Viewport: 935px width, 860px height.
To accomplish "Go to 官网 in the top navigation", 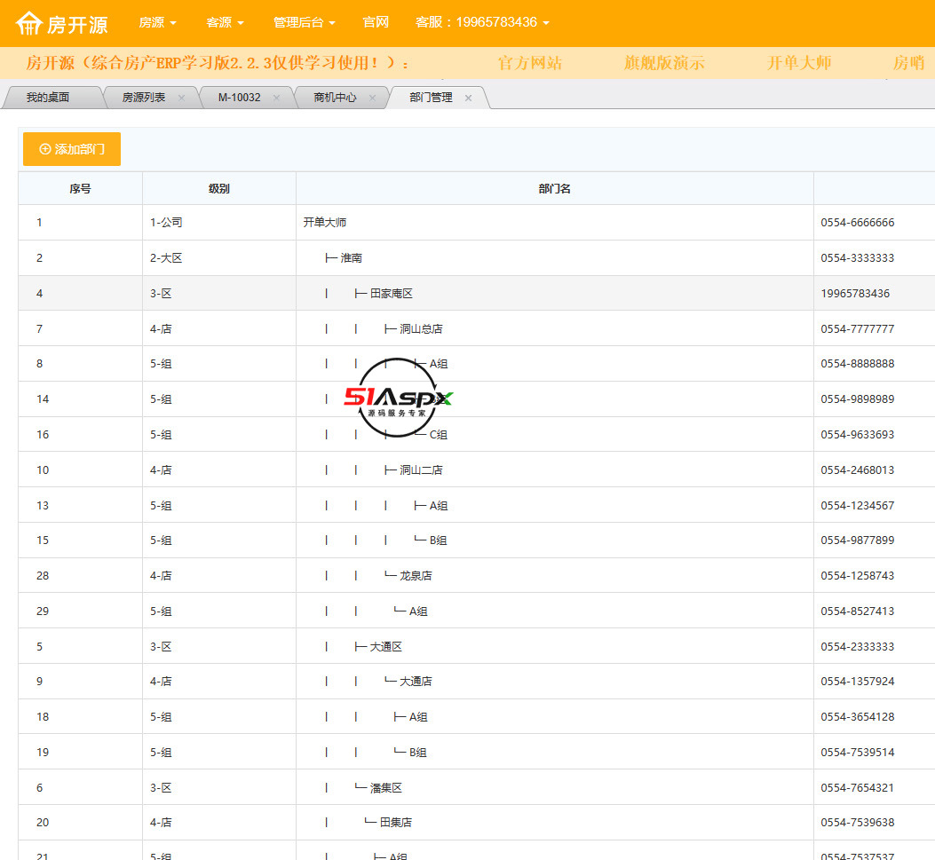I will click(376, 22).
